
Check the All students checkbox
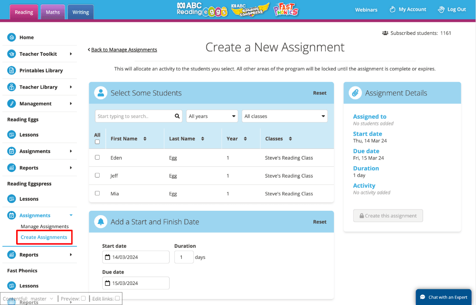click(x=97, y=141)
